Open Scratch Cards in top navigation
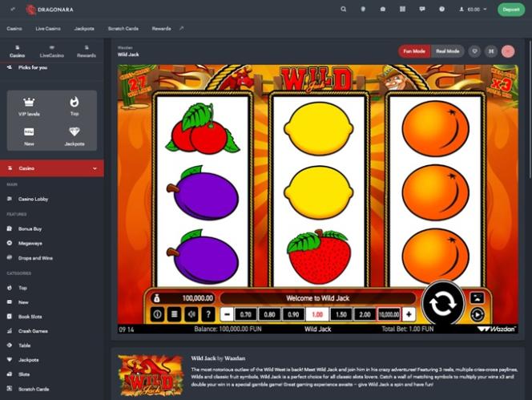This screenshot has height=400, width=532. pyautogui.click(x=123, y=28)
